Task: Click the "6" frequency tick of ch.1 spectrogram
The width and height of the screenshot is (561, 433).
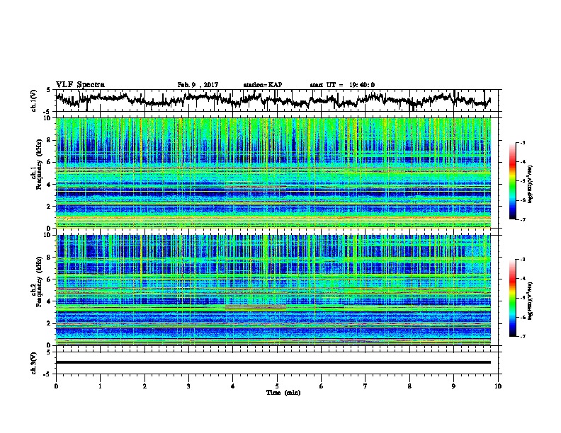Action: pyautogui.click(x=50, y=162)
